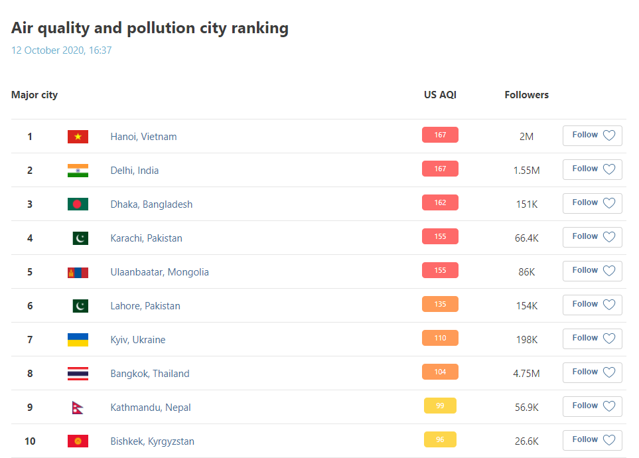Open the Ulaanbaatar, Mongolia link
Screen dimensions: 639x458
[159, 272]
